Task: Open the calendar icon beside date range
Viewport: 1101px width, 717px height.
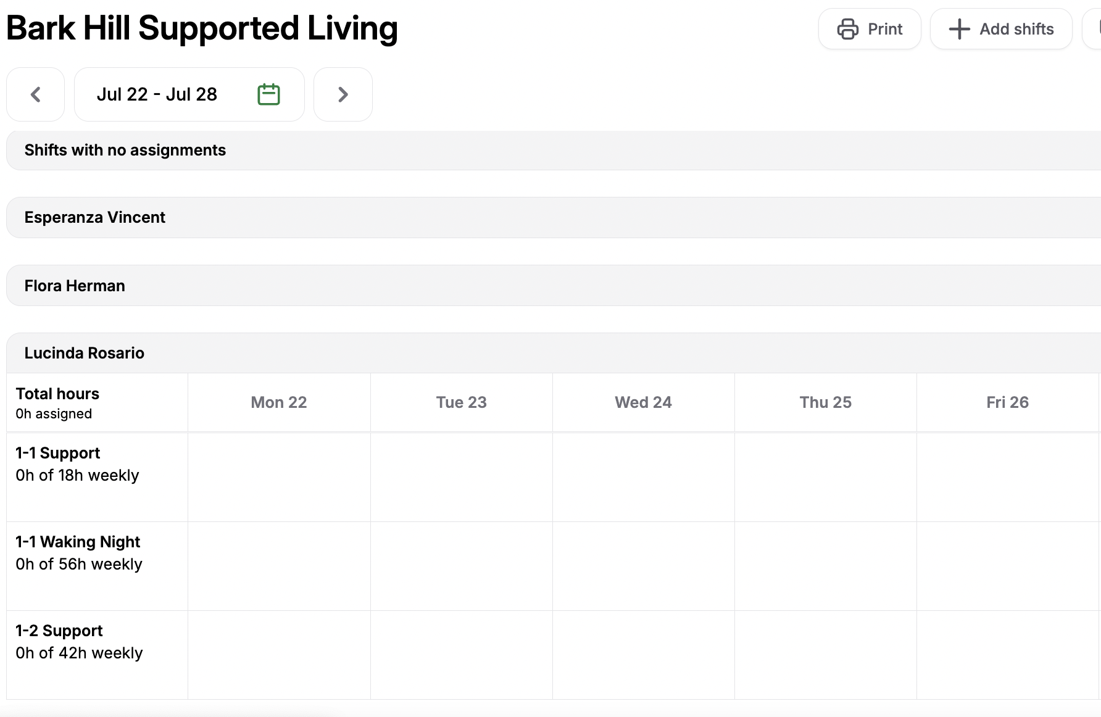Action: click(x=268, y=94)
